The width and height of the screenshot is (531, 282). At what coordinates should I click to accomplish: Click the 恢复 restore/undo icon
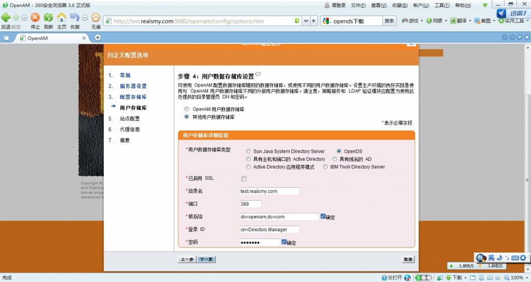point(74,17)
